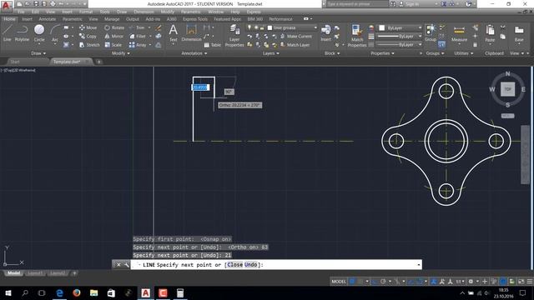534x300 pixels.
Task: Click the Match Properties tool
Action: coord(357,35)
